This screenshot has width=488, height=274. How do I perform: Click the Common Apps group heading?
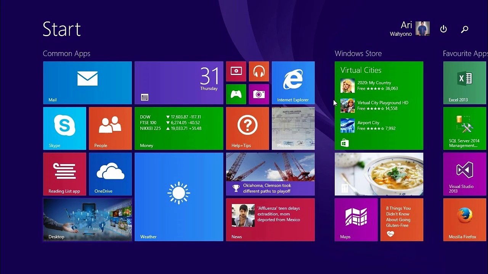66,54
